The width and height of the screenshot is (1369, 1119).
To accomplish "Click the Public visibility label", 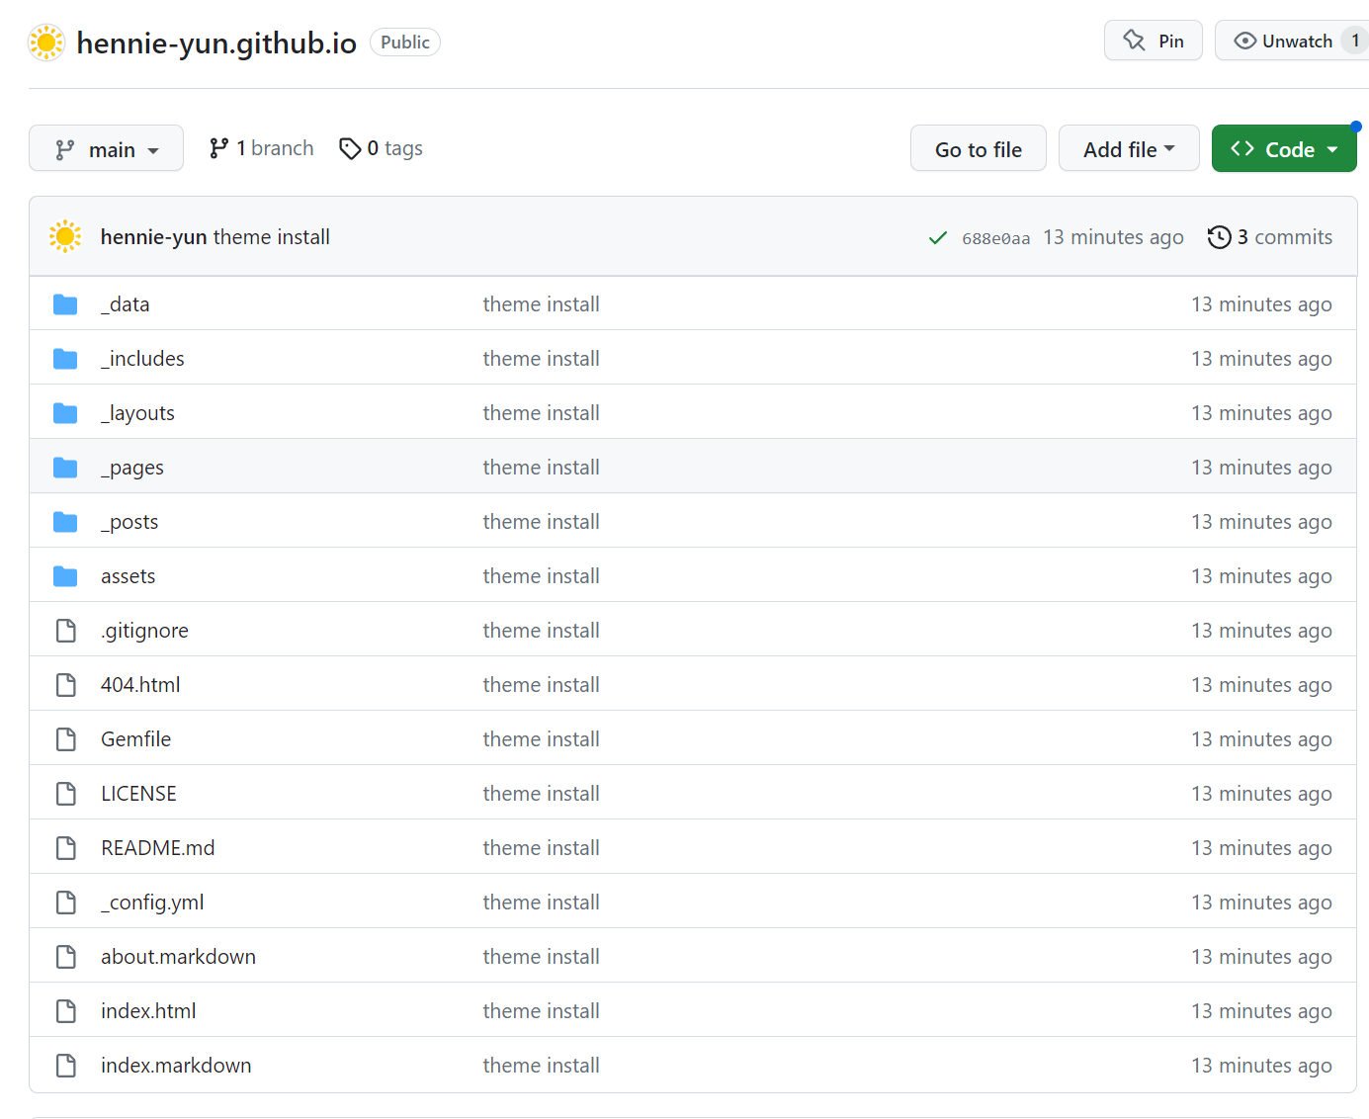I will [405, 43].
